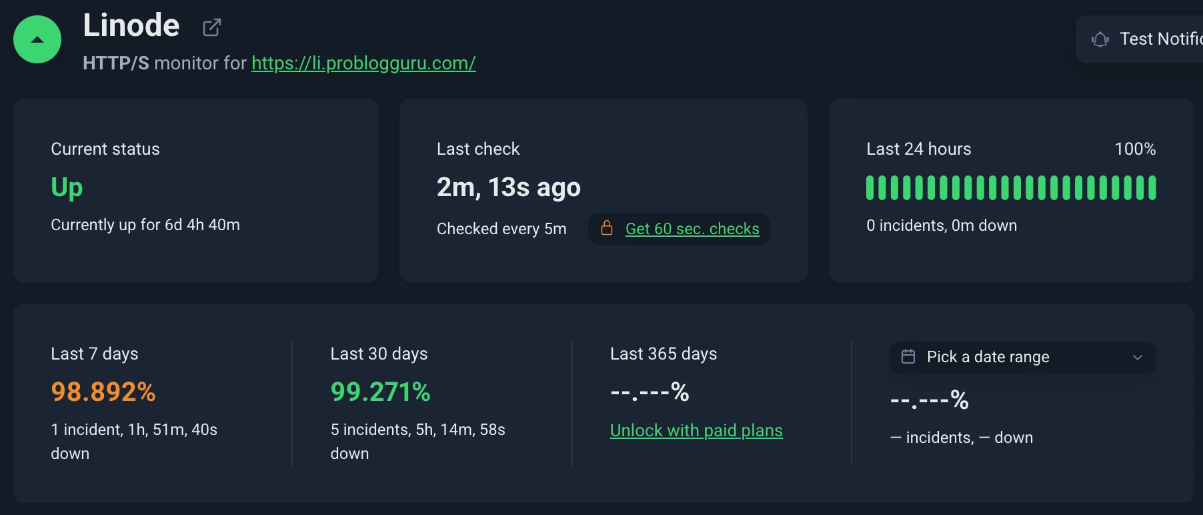This screenshot has width=1203, height=515.
Task: Click the first bar of the 24-hour uptime chart
Action: click(x=870, y=187)
